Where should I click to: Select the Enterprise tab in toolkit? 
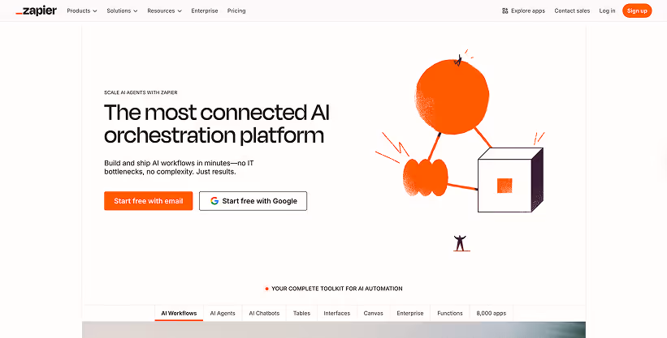410,314
